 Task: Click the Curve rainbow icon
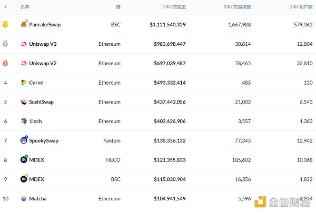pos(24,83)
